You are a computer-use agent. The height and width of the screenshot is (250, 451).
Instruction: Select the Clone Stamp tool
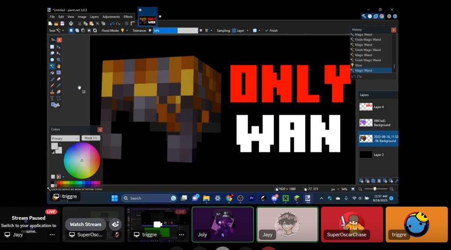[x=52, y=92]
